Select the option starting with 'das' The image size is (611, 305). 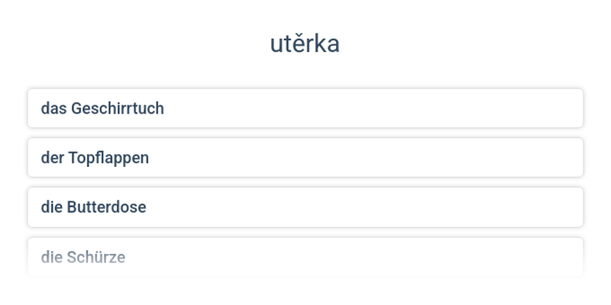point(305,108)
